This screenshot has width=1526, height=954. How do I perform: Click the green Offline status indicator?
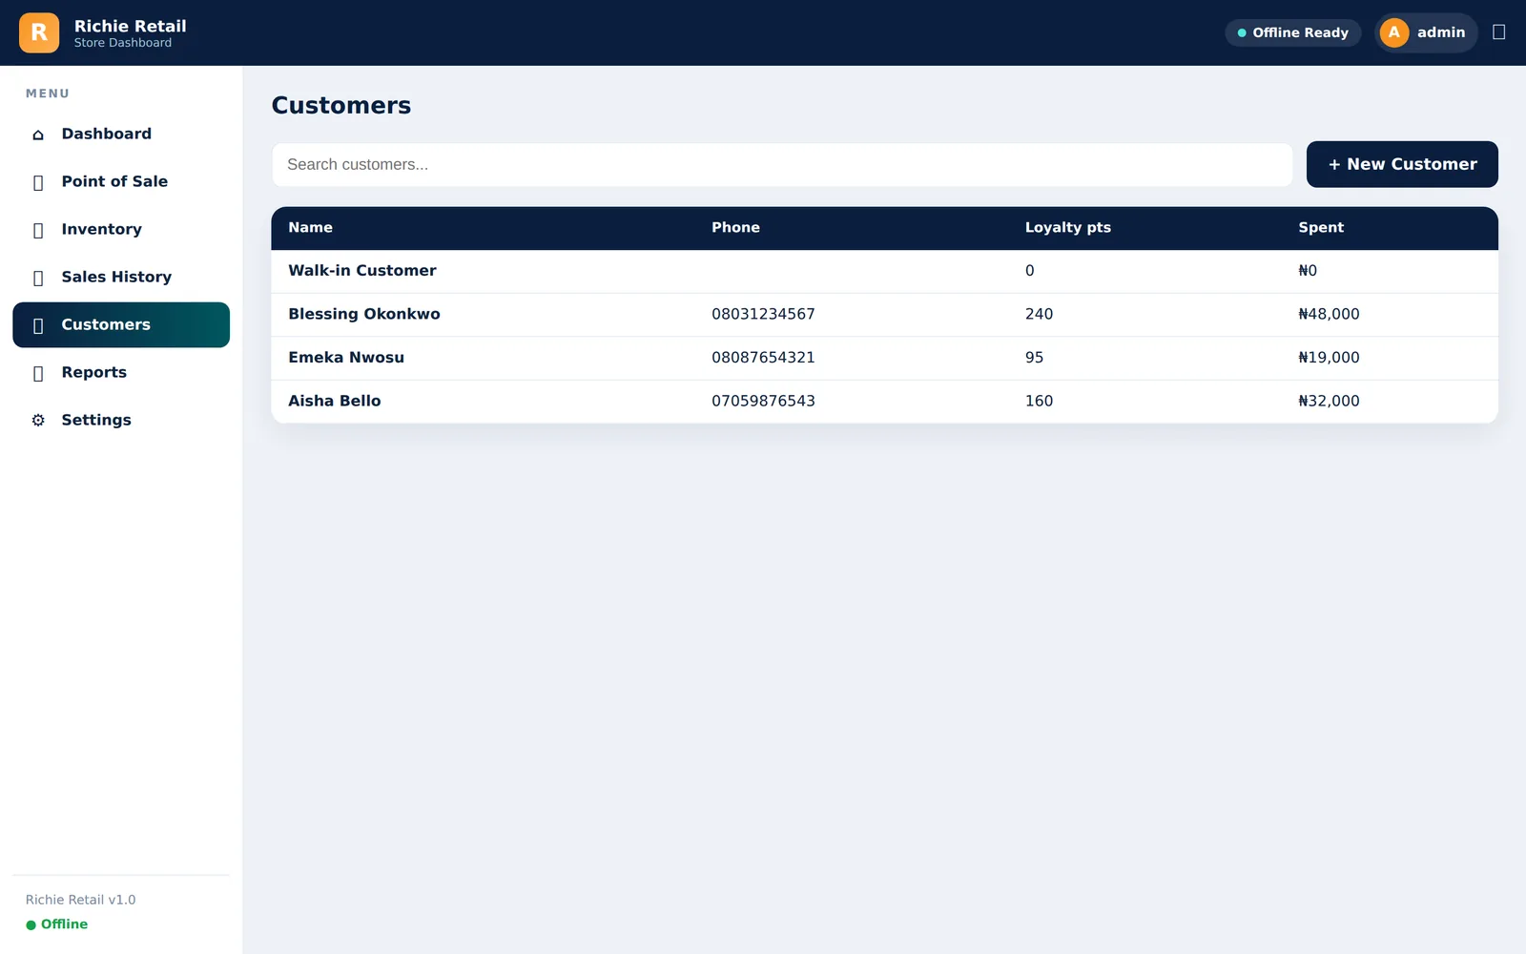[57, 924]
